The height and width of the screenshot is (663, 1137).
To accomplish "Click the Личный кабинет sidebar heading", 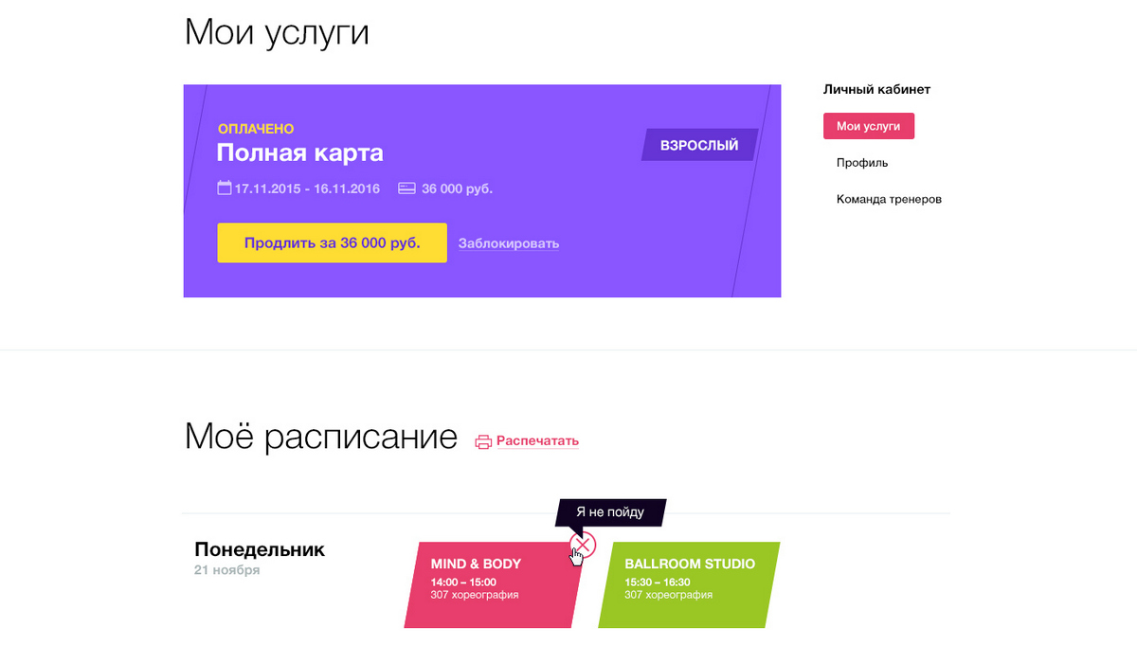I will 876,90.
